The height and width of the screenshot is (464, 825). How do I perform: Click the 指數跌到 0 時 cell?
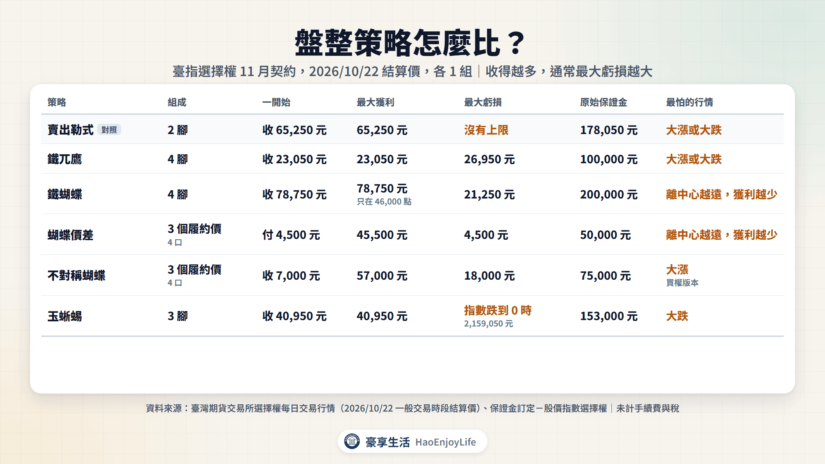coord(498,310)
